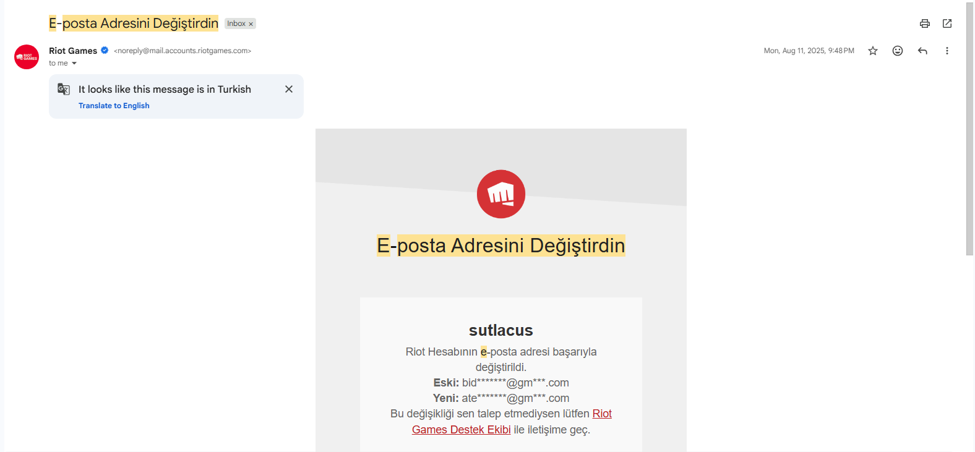Click the Yeni masked email address line
Screen dimensions: 975x452
[x=501, y=398]
